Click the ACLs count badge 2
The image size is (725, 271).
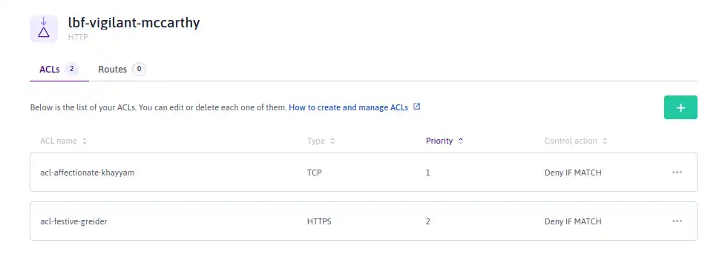[72, 70]
